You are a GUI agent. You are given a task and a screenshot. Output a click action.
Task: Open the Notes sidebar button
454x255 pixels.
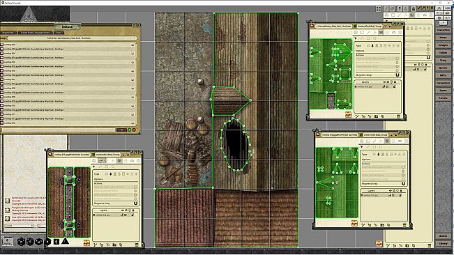pyautogui.click(x=443, y=38)
